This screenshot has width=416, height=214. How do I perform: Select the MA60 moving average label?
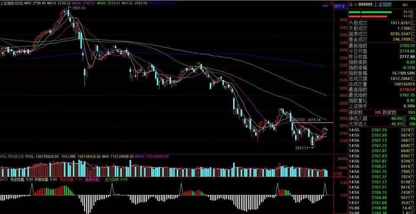(x=107, y=3)
